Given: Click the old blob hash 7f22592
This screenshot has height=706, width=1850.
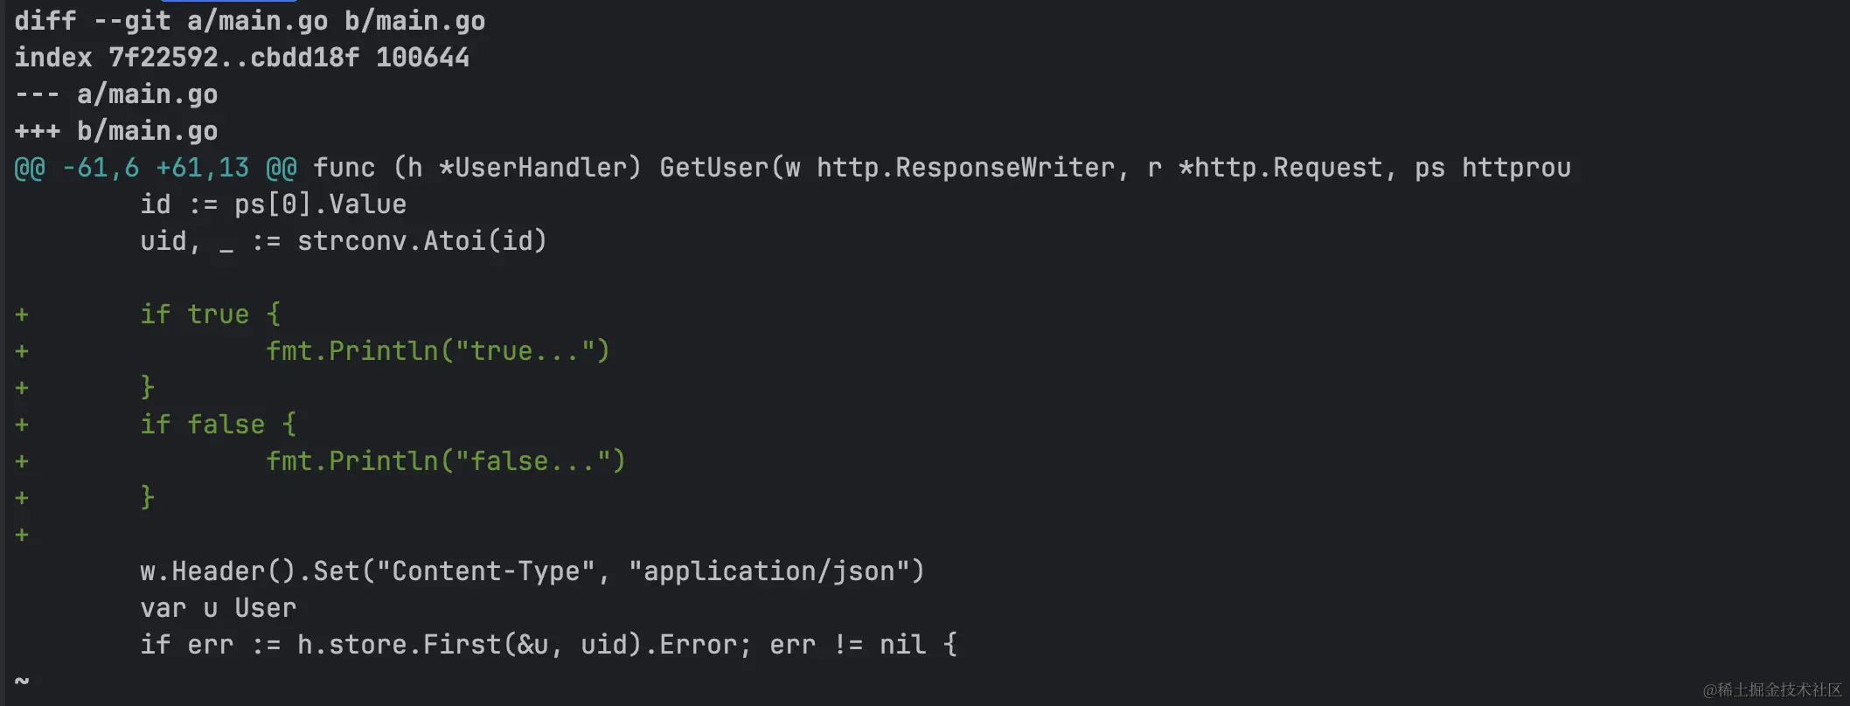Looking at the screenshot, I should [163, 58].
